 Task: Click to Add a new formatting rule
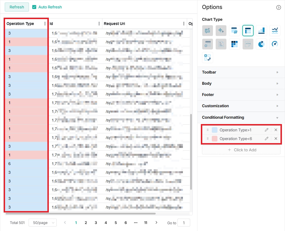coord(241,150)
